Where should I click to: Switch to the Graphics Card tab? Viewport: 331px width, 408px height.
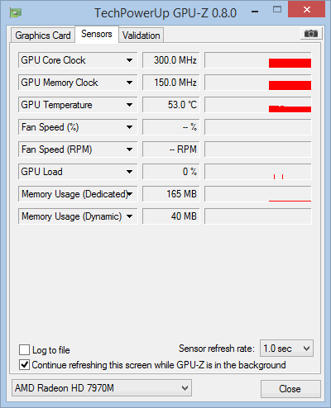tap(43, 36)
